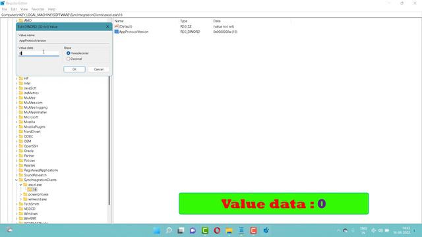Image resolution: width=422 pixels, height=237 pixels.
Task: Show hidden system tray icons chevron
Action: [x=338, y=230]
